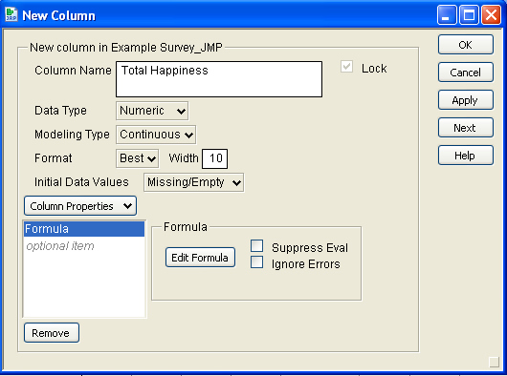
Task: Minimize the New Column window
Action: point(447,15)
